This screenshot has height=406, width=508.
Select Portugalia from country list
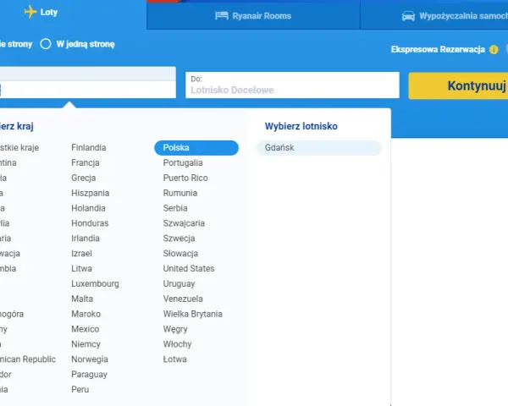click(x=183, y=163)
